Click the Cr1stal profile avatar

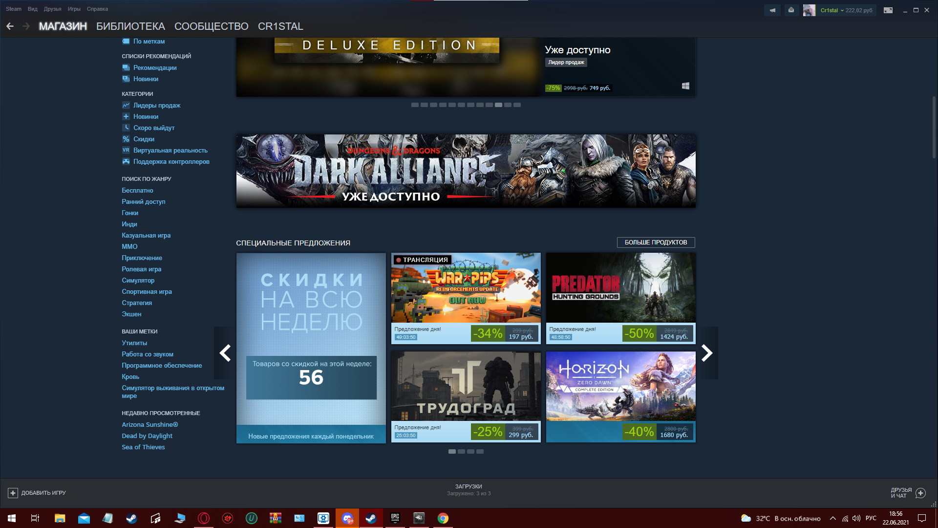(x=809, y=10)
